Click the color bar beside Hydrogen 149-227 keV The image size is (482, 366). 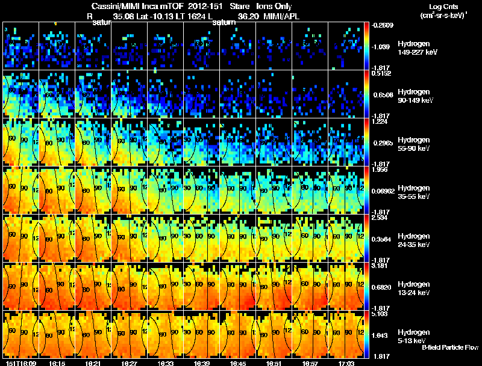pos(366,46)
